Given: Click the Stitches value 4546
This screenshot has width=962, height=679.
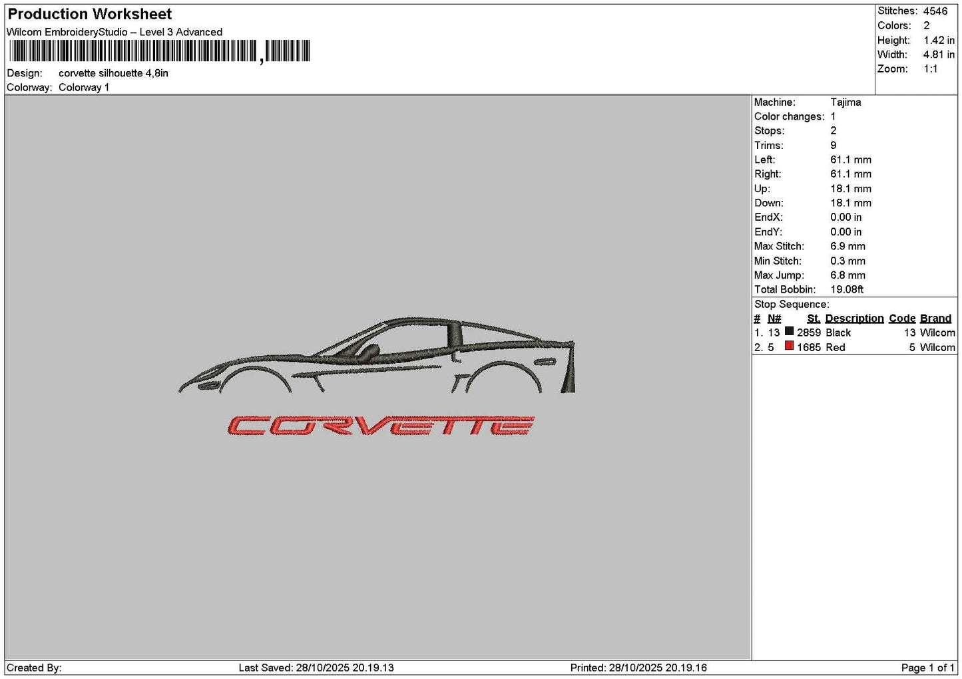Looking at the screenshot, I should click(x=935, y=11).
